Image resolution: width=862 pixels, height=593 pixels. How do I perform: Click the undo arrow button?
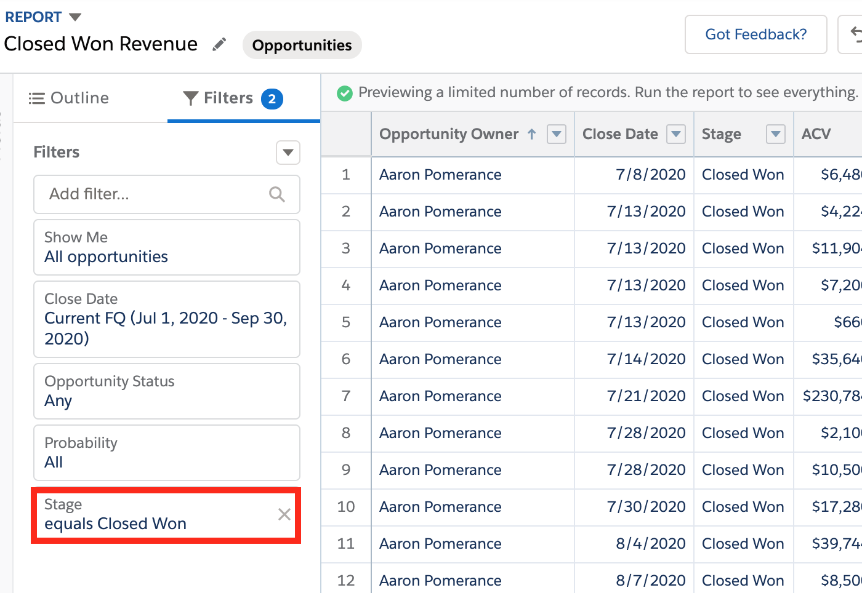pos(855,34)
